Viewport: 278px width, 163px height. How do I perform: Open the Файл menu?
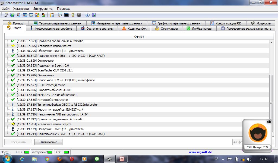coord(5,9)
